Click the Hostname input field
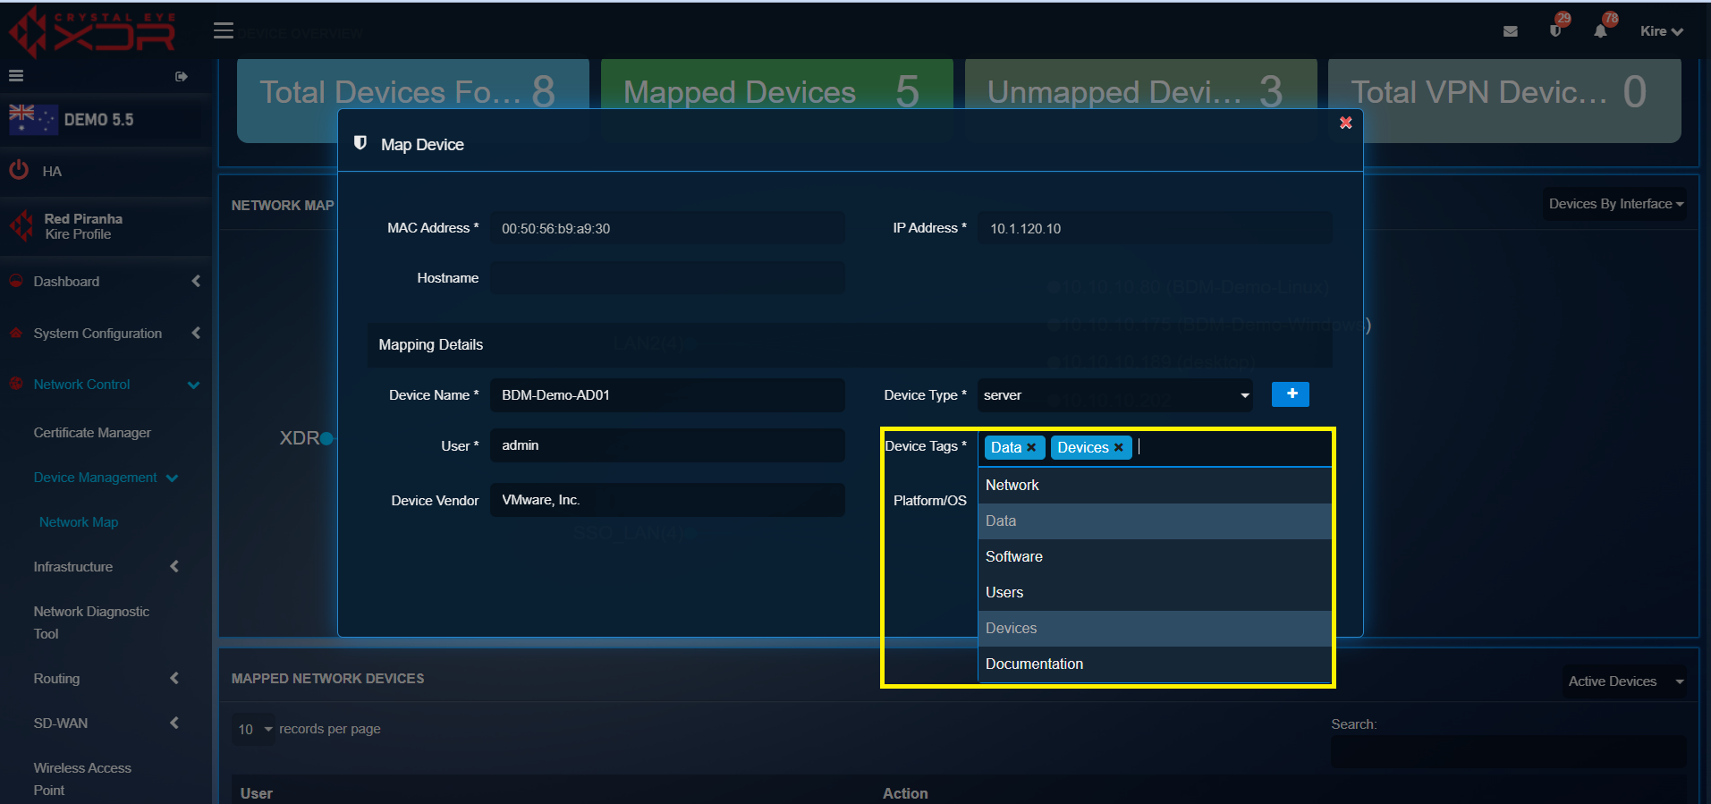 [667, 278]
